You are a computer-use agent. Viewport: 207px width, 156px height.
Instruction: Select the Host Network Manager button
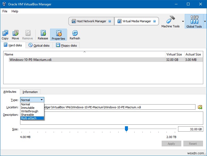click(x=91, y=21)
